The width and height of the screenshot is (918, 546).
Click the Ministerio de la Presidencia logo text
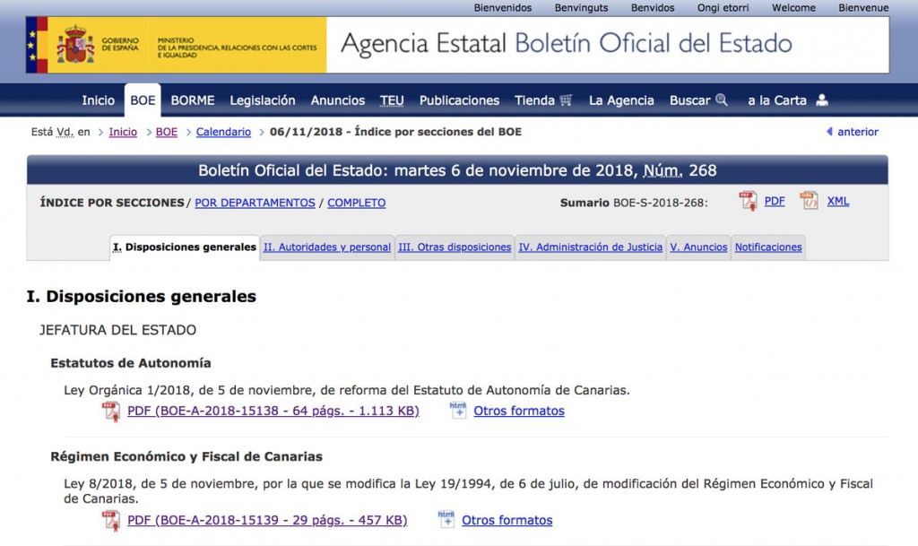[237, 48]
